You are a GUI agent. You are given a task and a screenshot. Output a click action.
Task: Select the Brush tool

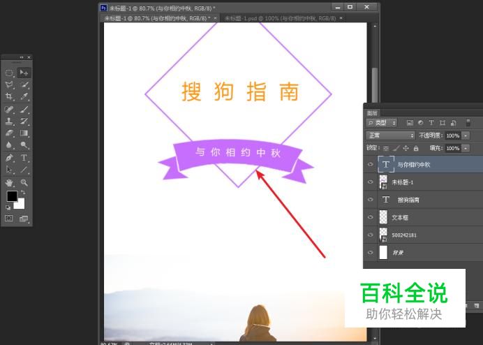[24, 109]
